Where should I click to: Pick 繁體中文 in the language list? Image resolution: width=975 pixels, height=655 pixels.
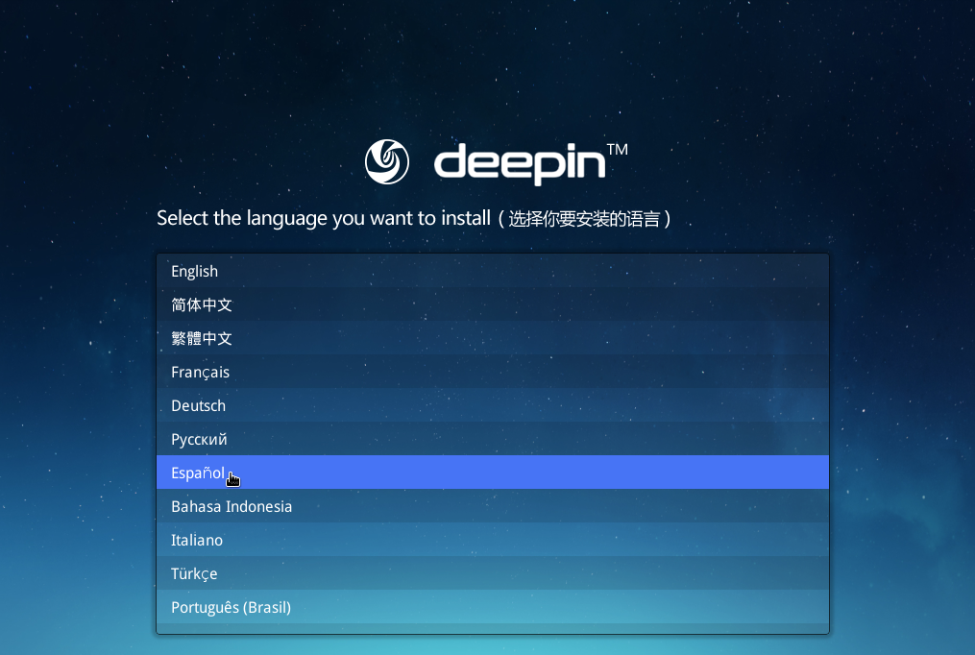tap(493, 338)
